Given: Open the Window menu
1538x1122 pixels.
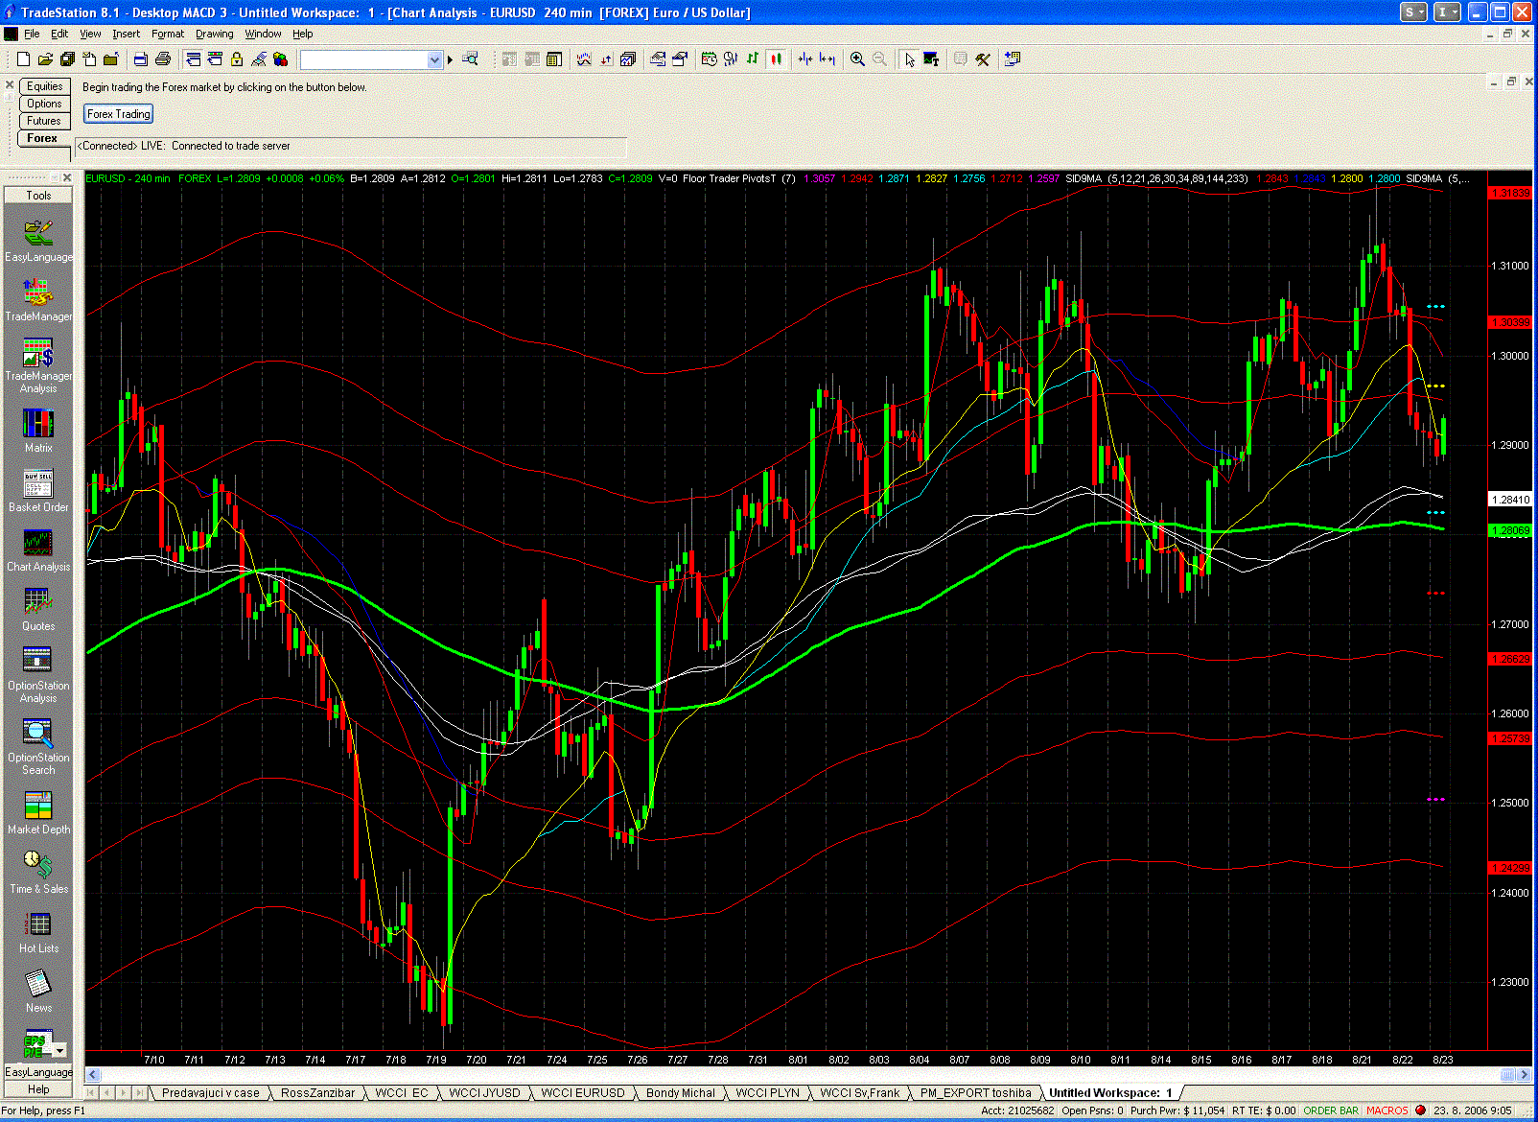Looking at the screenshot, I should pyautogui.click(x=263, y=34).
